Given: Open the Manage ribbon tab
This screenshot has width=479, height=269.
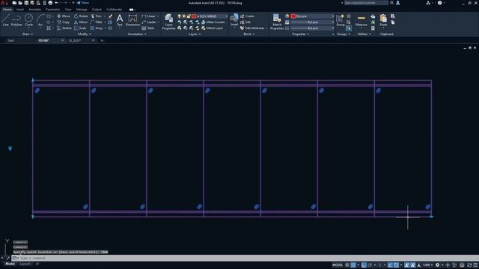Looking at the screenshot, I should pyautogui.click(x=82, y=10).
